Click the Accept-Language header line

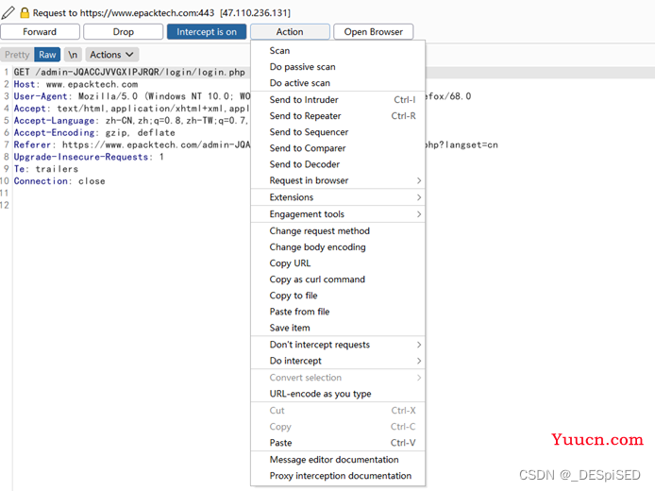coord(131,121)
